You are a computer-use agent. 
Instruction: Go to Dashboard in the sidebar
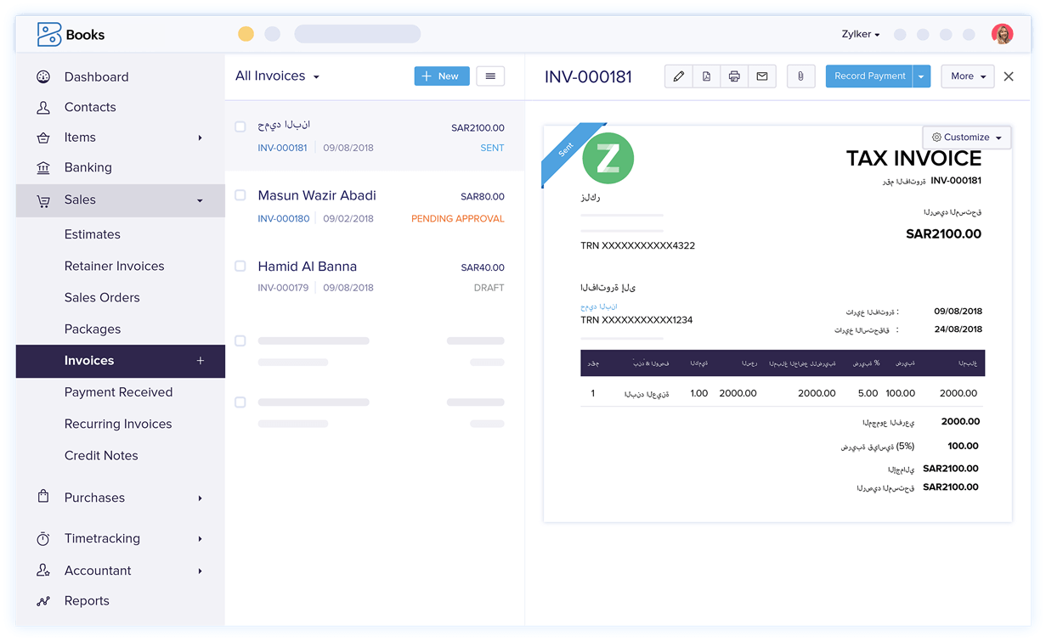(x=96, y=77)
